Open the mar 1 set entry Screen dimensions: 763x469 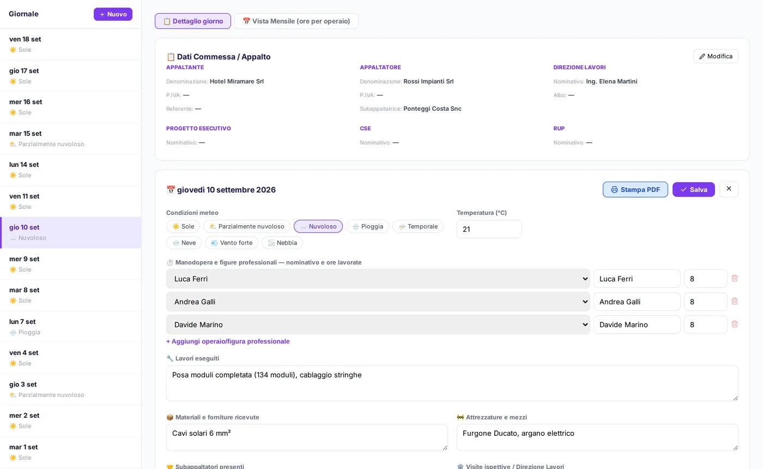(70, 452)
